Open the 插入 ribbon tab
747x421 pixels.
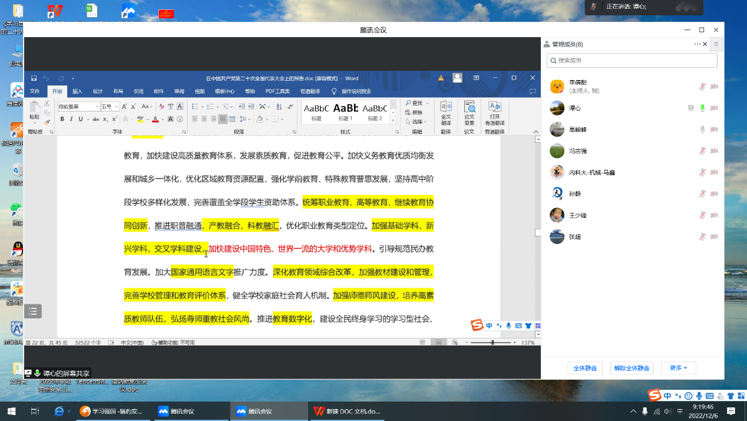point(77,91)
